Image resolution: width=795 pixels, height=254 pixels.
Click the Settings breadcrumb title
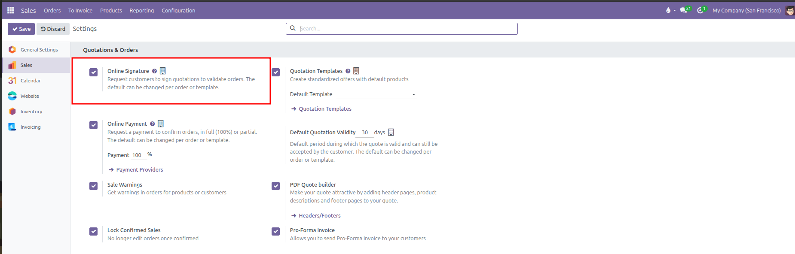pyautogui.click(x=85, y=29)
